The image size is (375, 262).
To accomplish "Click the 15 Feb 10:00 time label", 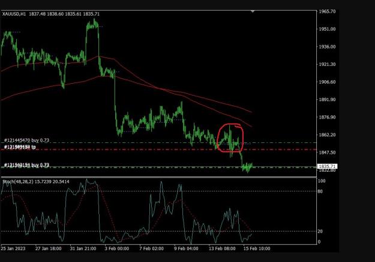I will (257, 248).
